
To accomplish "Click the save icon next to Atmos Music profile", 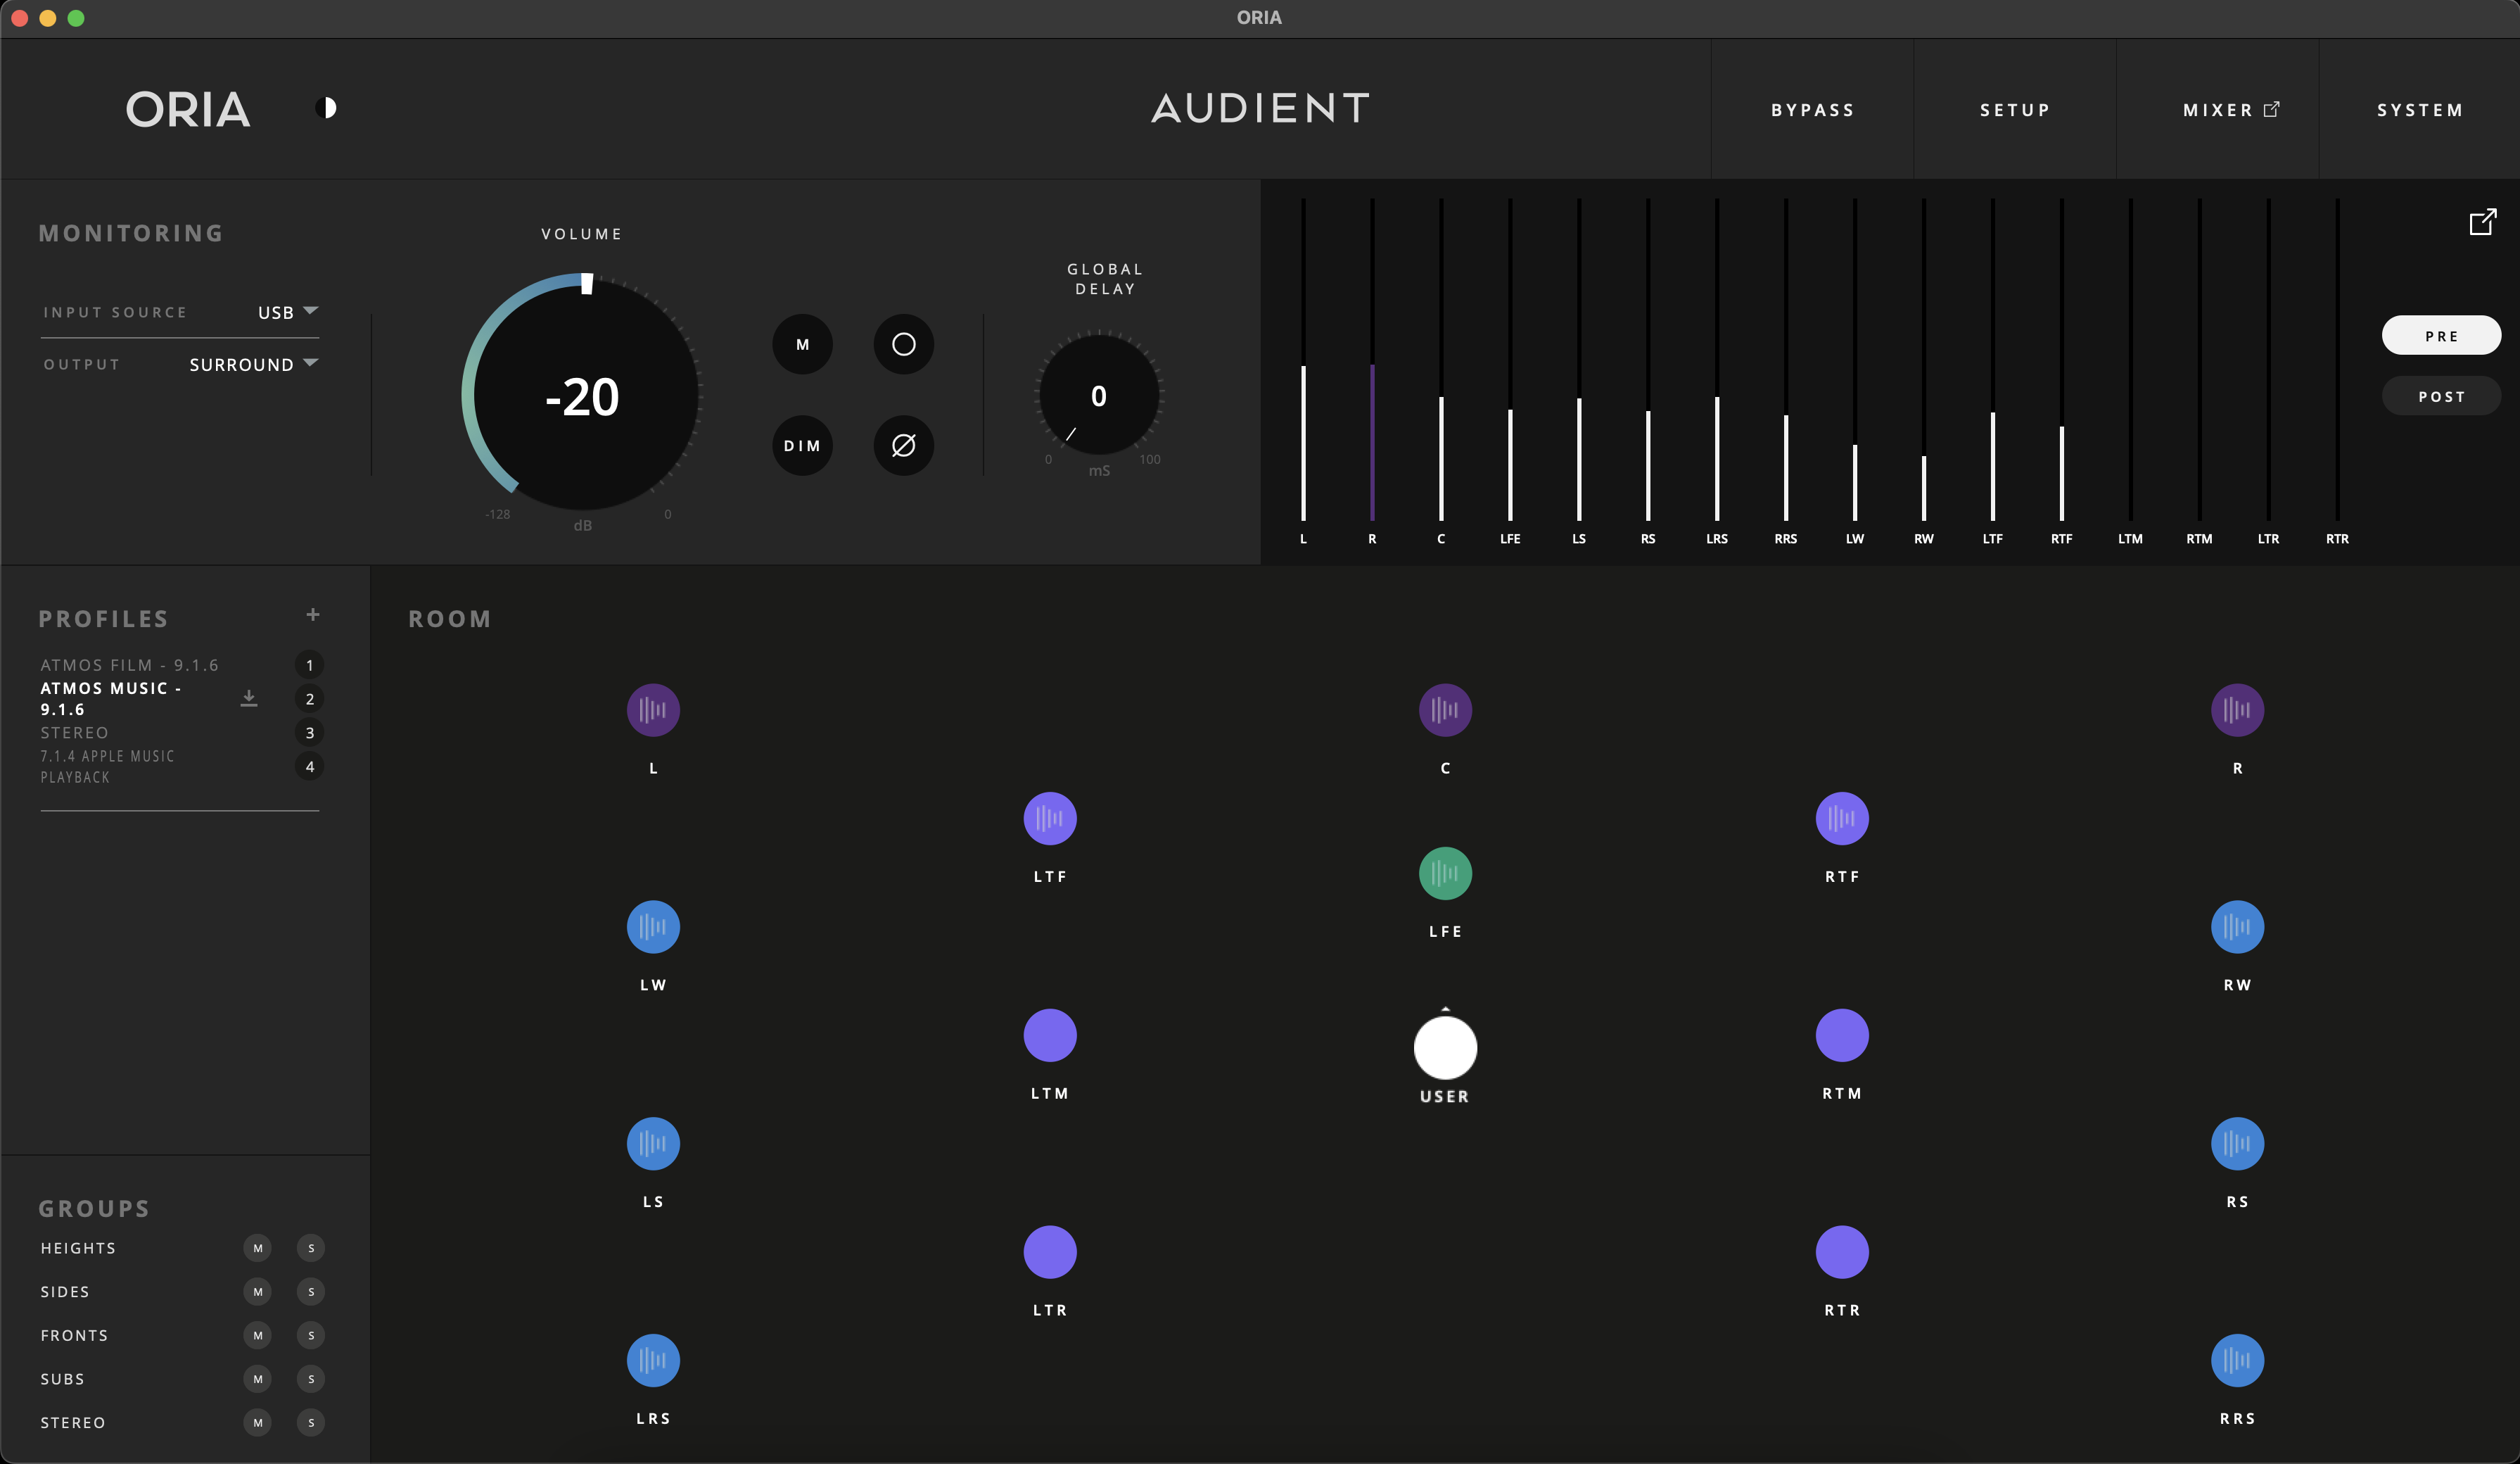I will point(249,698).
